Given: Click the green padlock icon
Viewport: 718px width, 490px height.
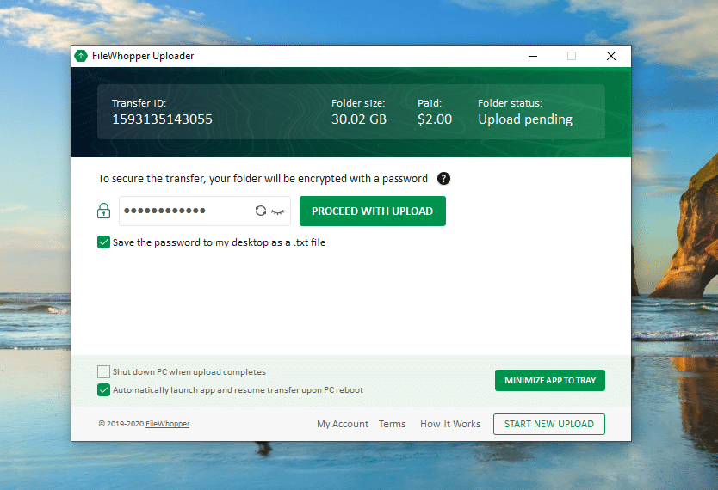Looking at the screenshot, I should pyautogui.click(x=103, y=211).
